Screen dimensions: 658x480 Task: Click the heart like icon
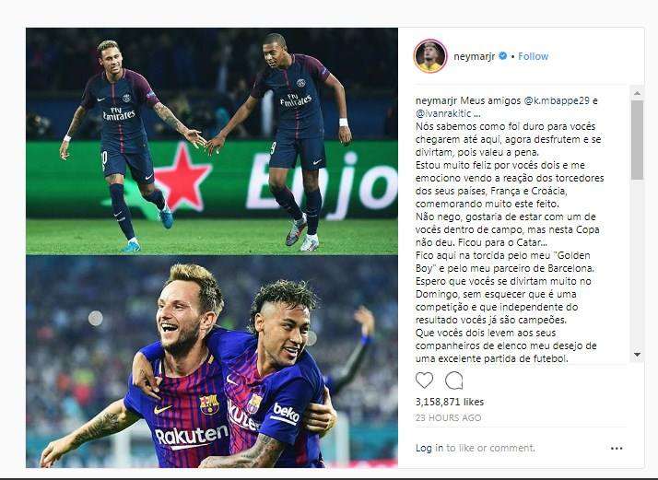[x=424, y=380]
